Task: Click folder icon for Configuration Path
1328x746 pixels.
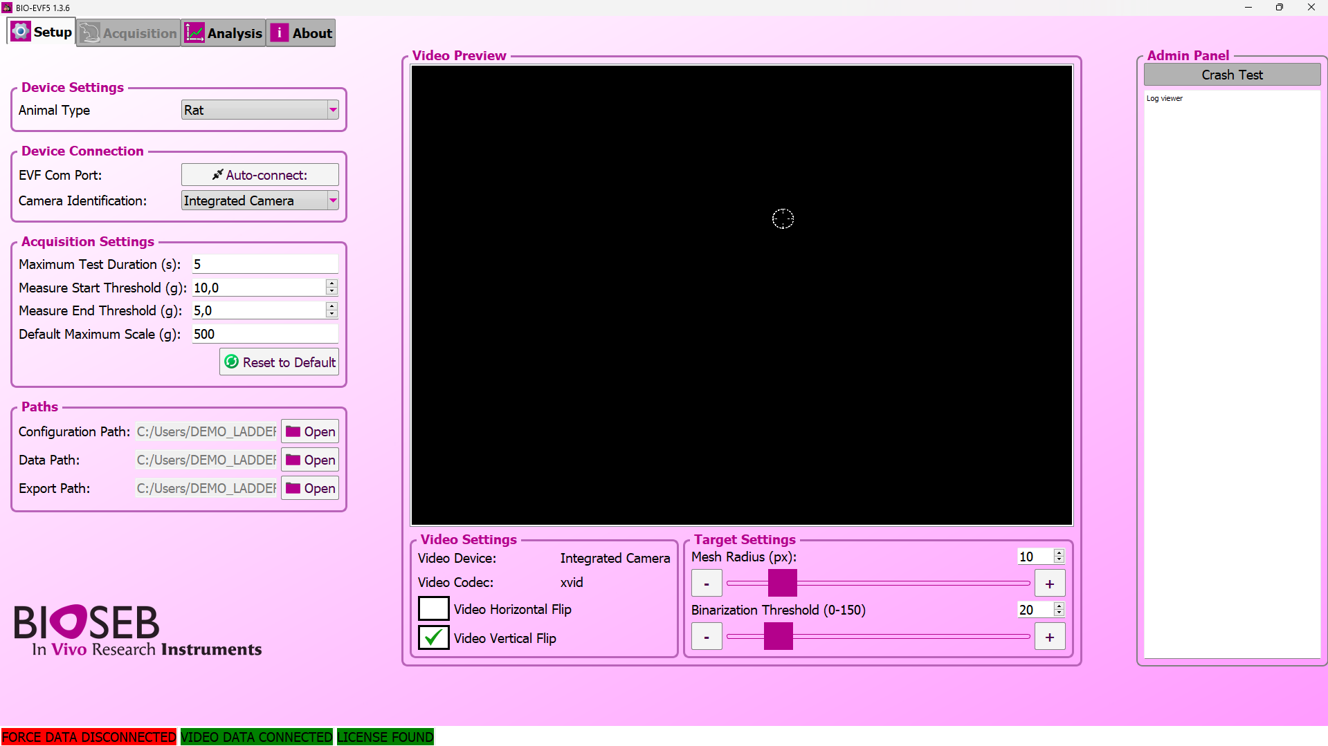Action: point(293,431)
